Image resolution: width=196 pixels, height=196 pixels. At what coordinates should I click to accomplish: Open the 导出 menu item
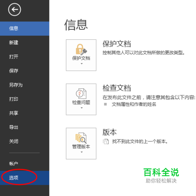coord(25,127)
